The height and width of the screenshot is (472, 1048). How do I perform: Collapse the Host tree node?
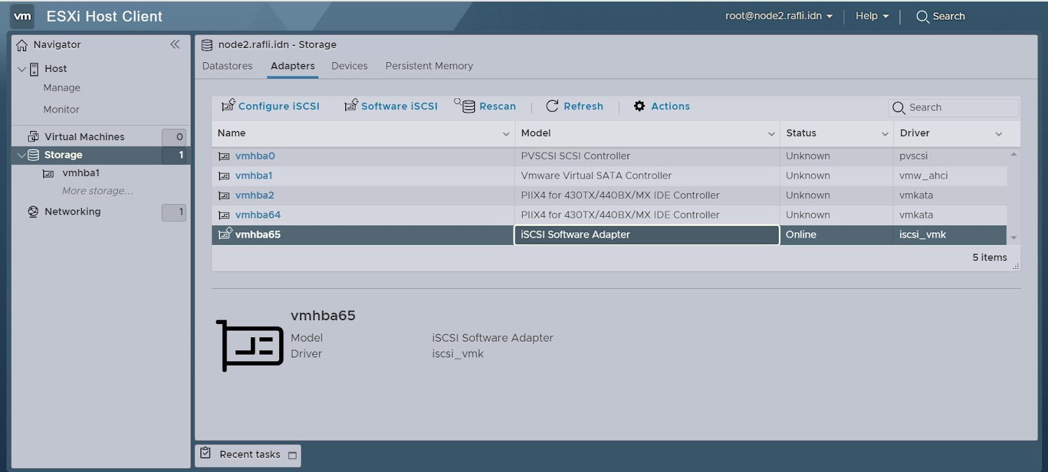tap(22, 69)
